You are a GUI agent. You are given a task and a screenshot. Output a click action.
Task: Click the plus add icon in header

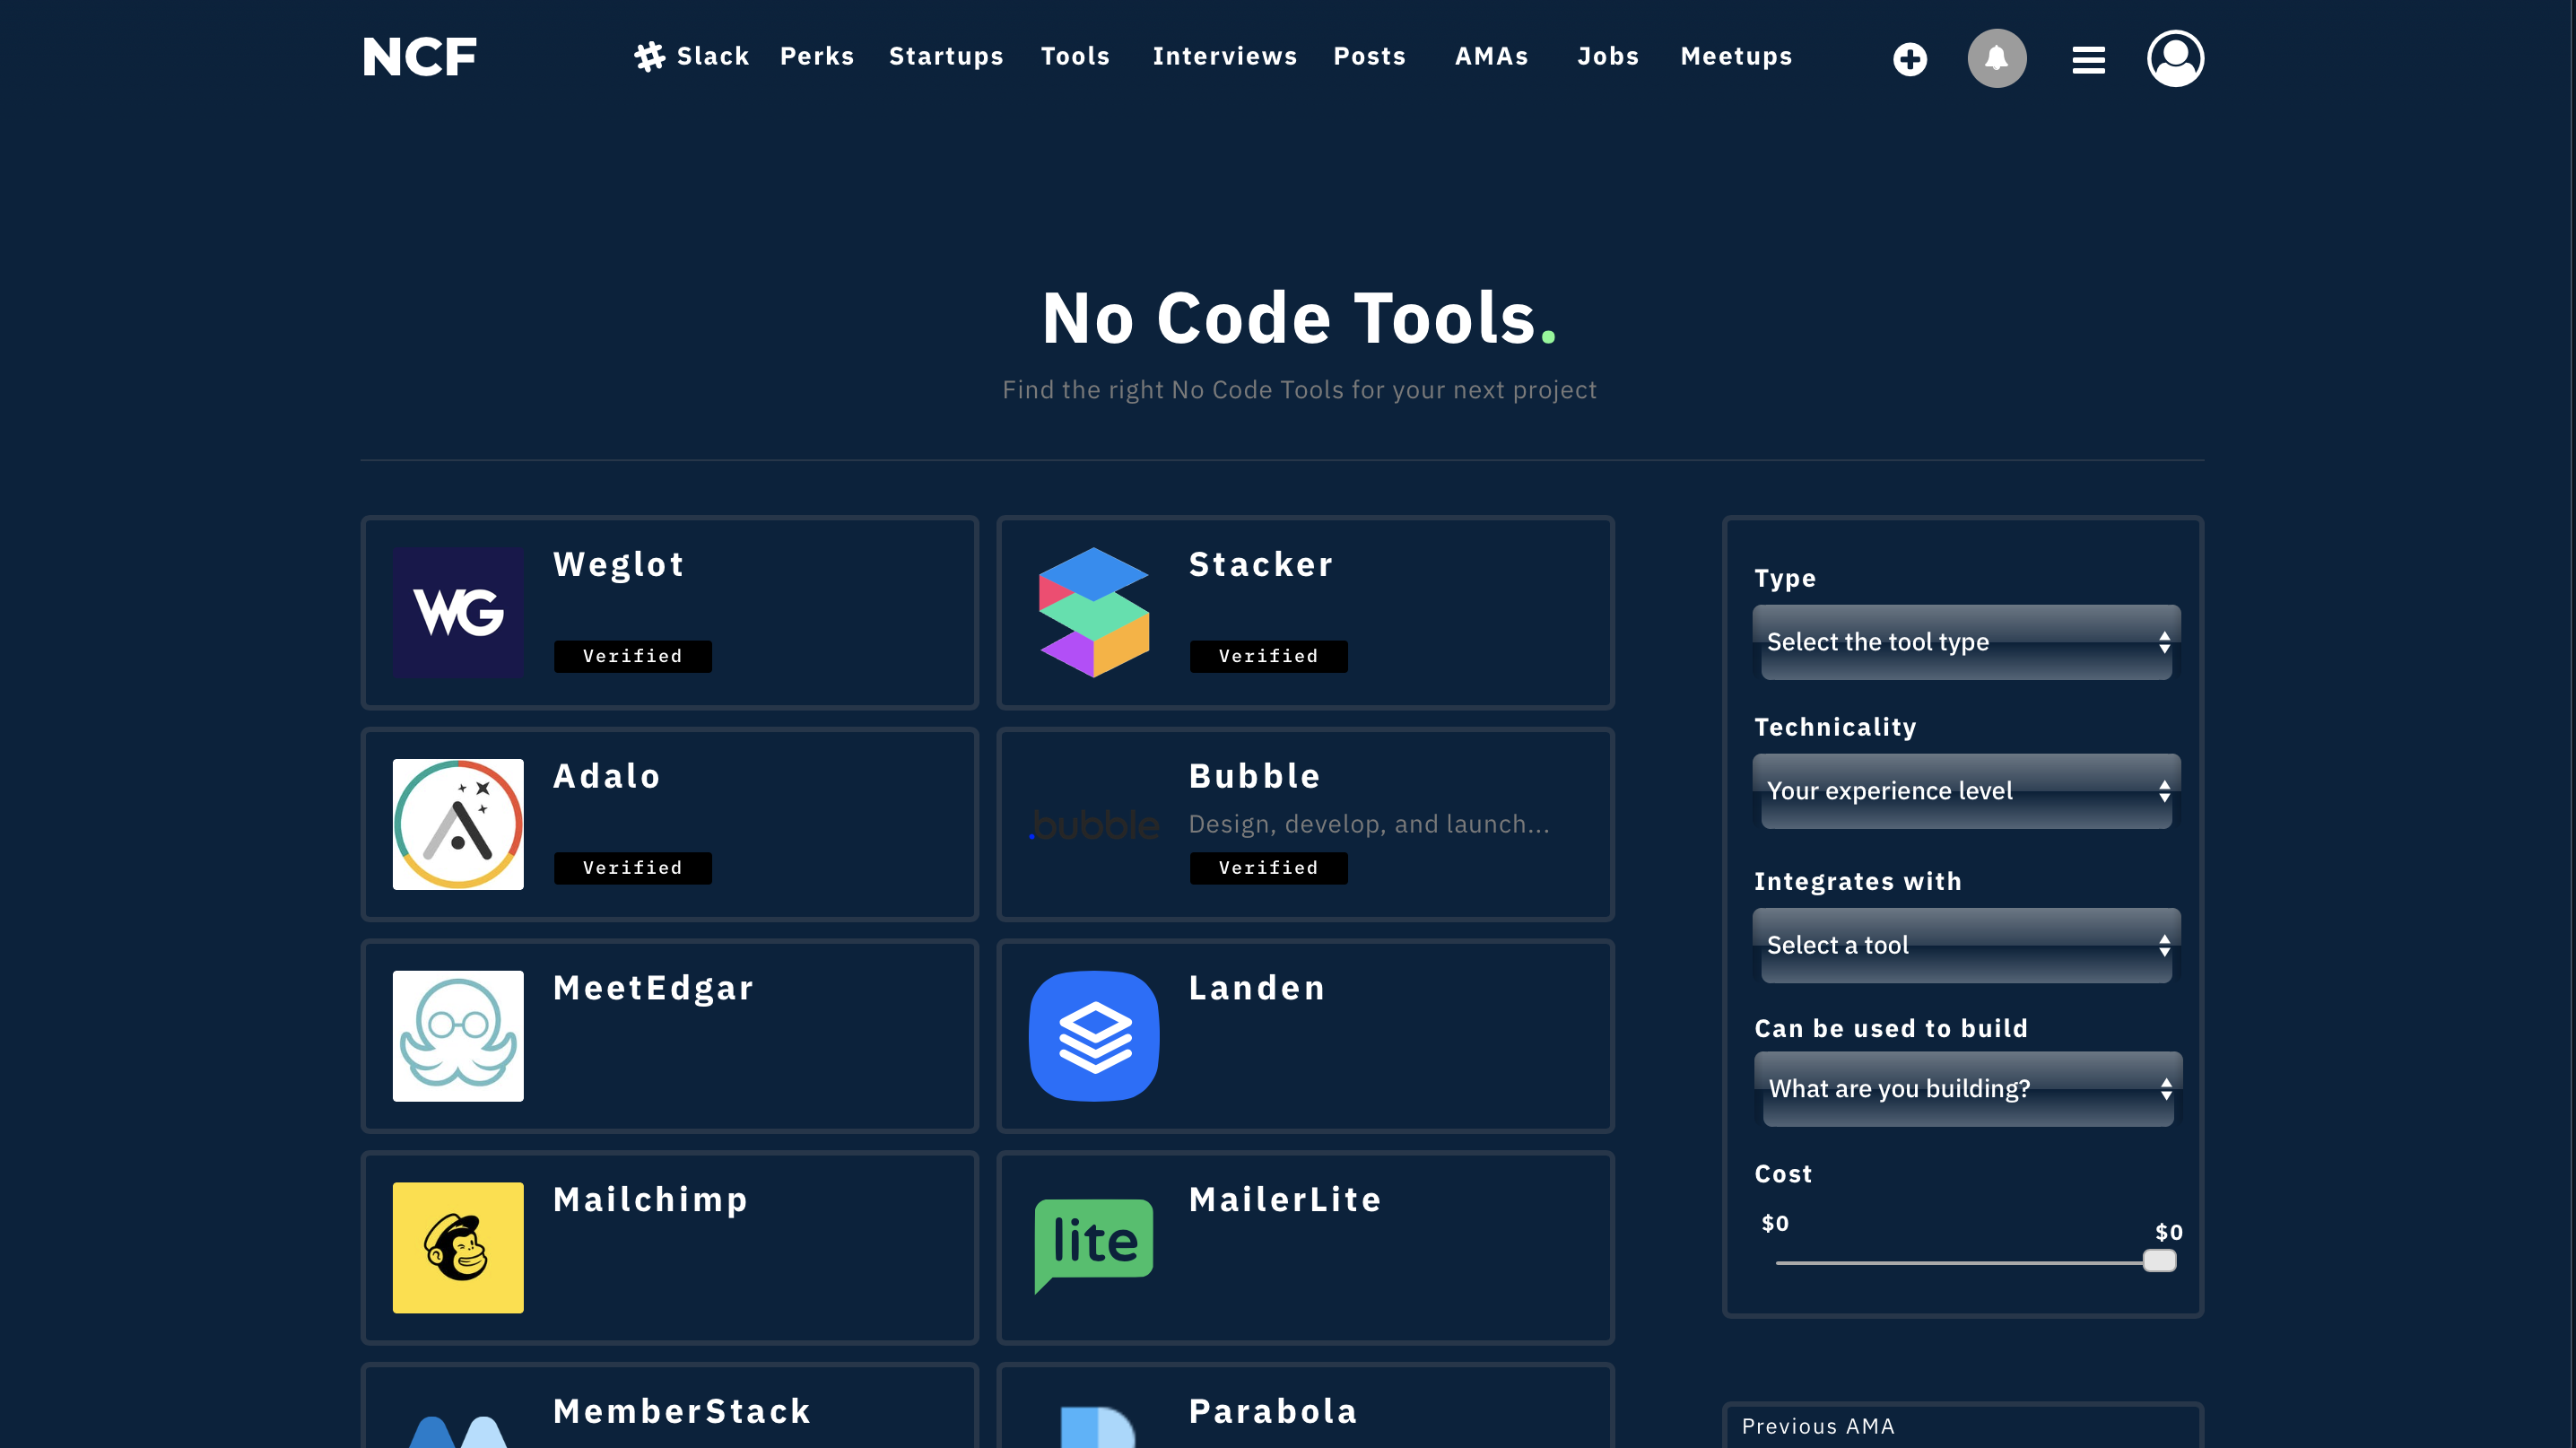point(1909,58)
